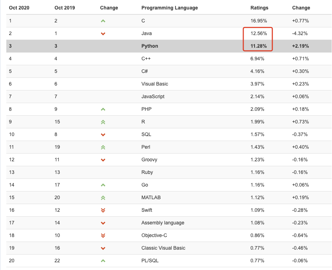Screen dimensions: 332x270
Task: Click the Classic Visual Basic entry
Action: pyautogui.click(x=163, y=248)
